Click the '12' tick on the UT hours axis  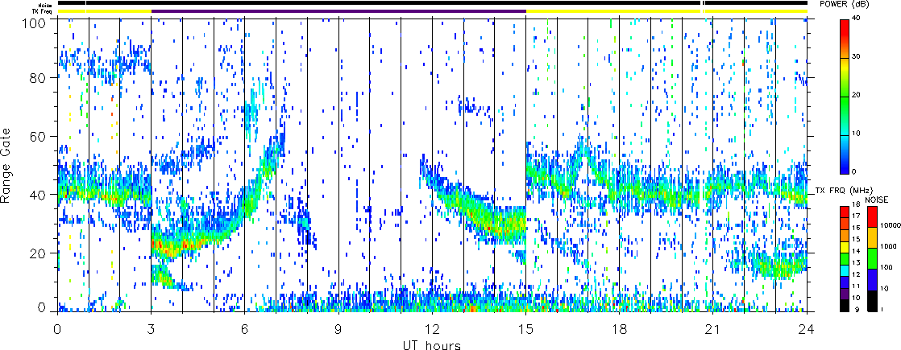click(432, 329)
